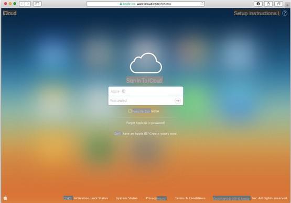Screen dimensions: 291x203
Task: Submit sign-in with the arrow button
Action: tap(178, 100)
